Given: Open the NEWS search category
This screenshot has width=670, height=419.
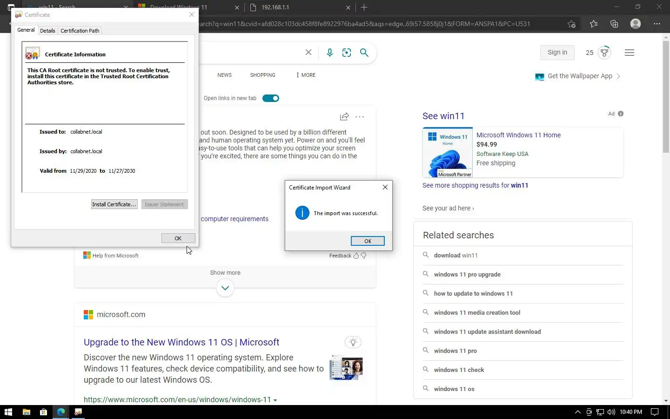Looking at the screenshot, I should [x=224, y=75].
